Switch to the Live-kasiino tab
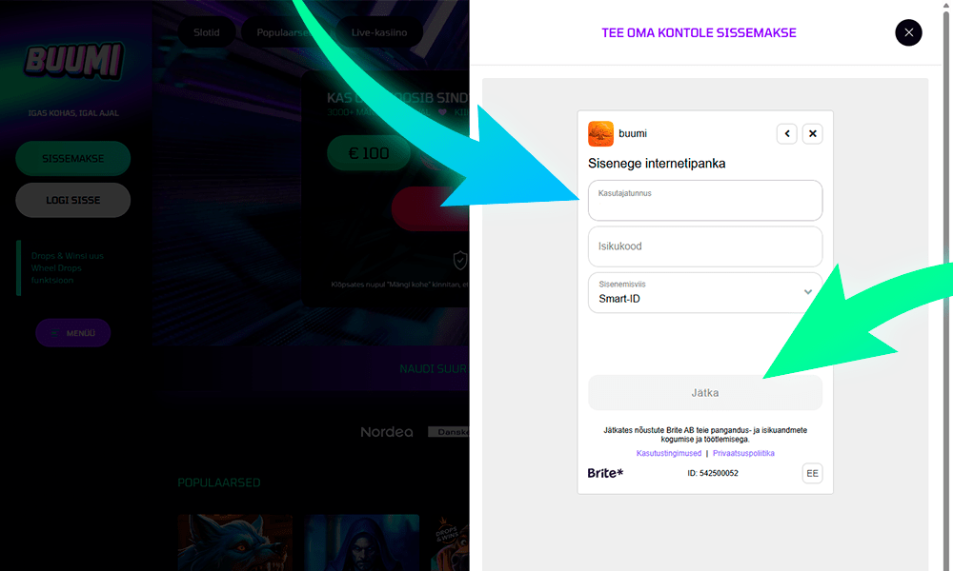The image size is (953, 571). click(x=380, y=33)
